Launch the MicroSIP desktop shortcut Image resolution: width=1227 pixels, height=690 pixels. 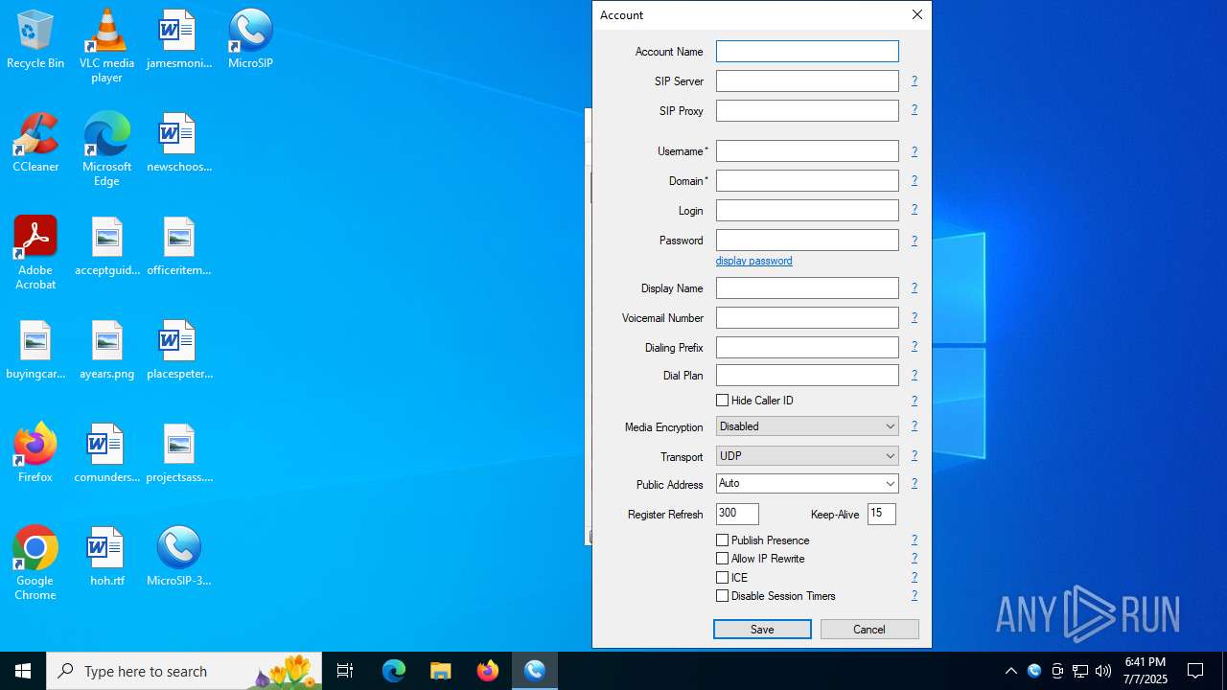pyautogui.click(x=250, y=39)
